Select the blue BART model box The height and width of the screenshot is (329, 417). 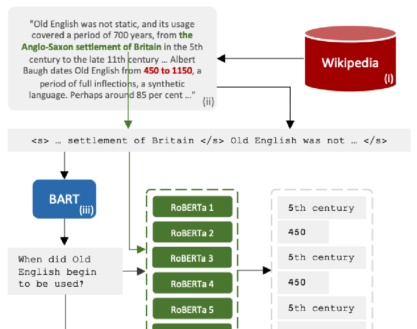click(65, 199)
